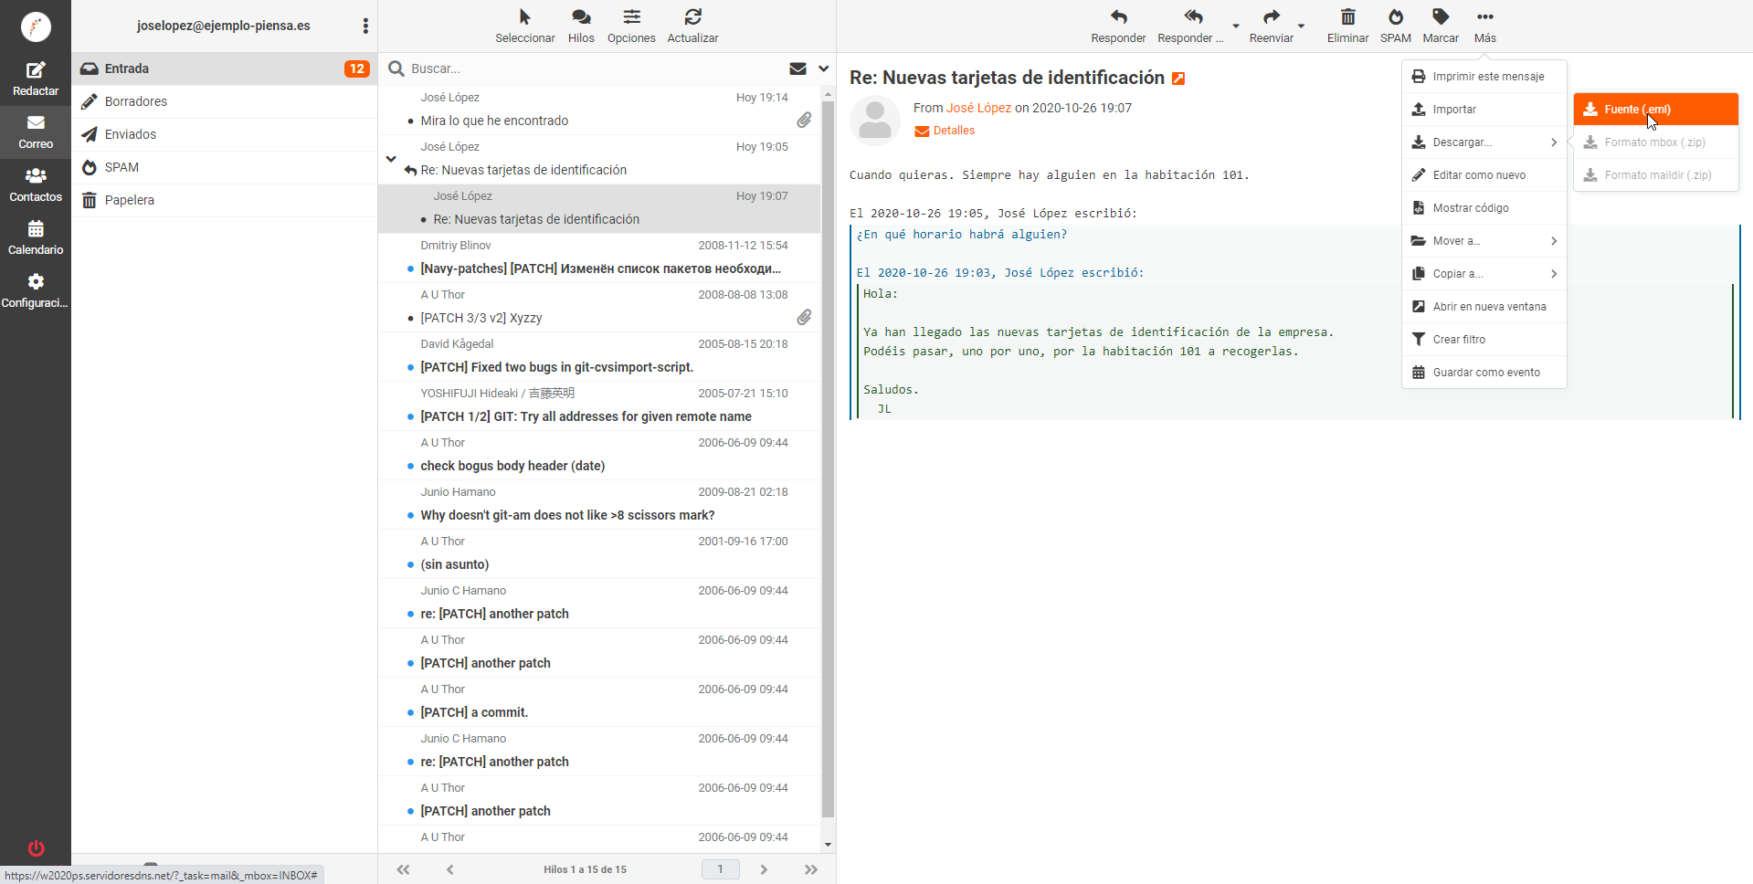Click the red power logout icon
Image resolution: width=1753 pixels, height=884 pixels.
tap(36, 848)
